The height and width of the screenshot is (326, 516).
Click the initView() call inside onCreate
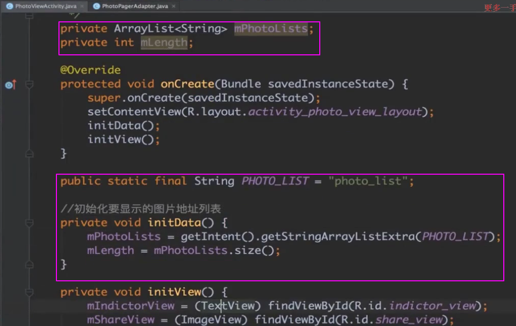pyautogui.click(x=120, y=140)
